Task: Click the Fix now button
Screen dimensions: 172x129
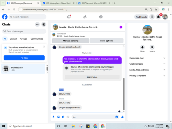Action: pyautogui.click(x=24, y=58)
